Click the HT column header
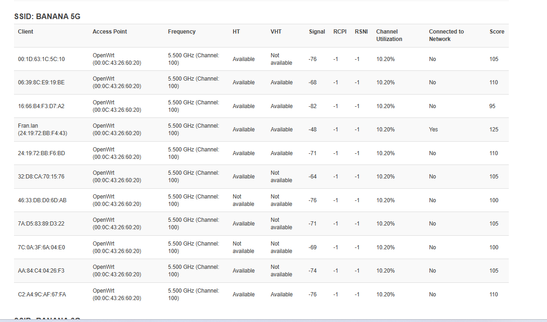 [x=236, y=32]
